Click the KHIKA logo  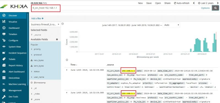(14, 6)
